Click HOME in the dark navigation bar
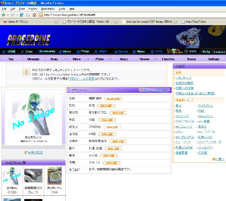 click(x=9, y=51)
